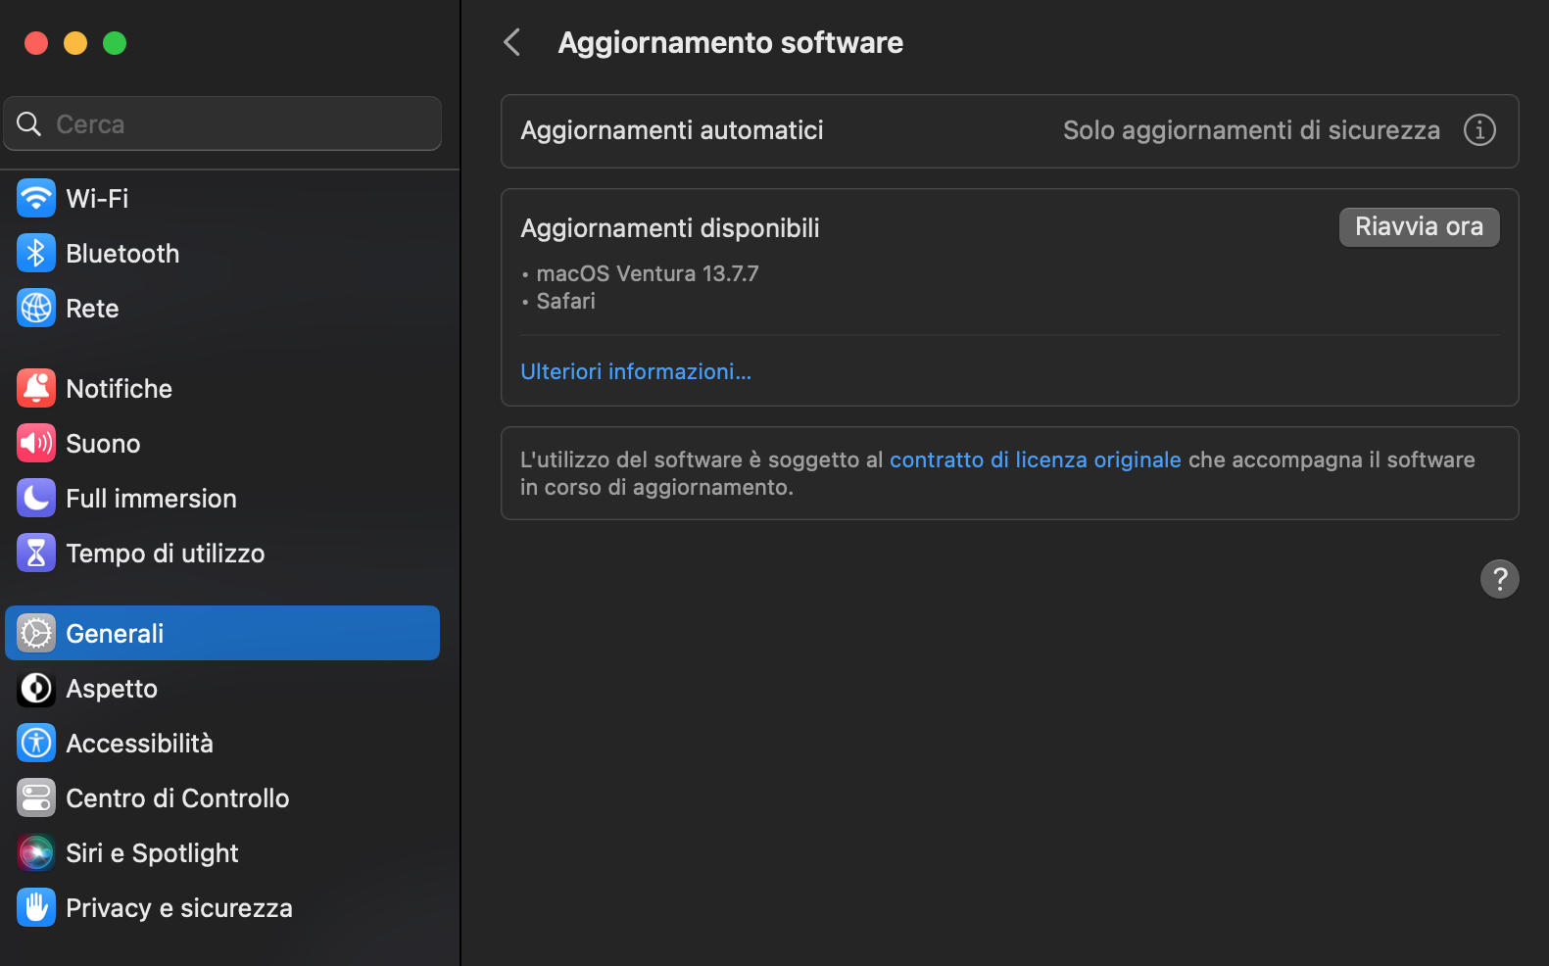Select Bluetooth label in the sidebar
Screen dimensions: 1549x966
[122, 253]
